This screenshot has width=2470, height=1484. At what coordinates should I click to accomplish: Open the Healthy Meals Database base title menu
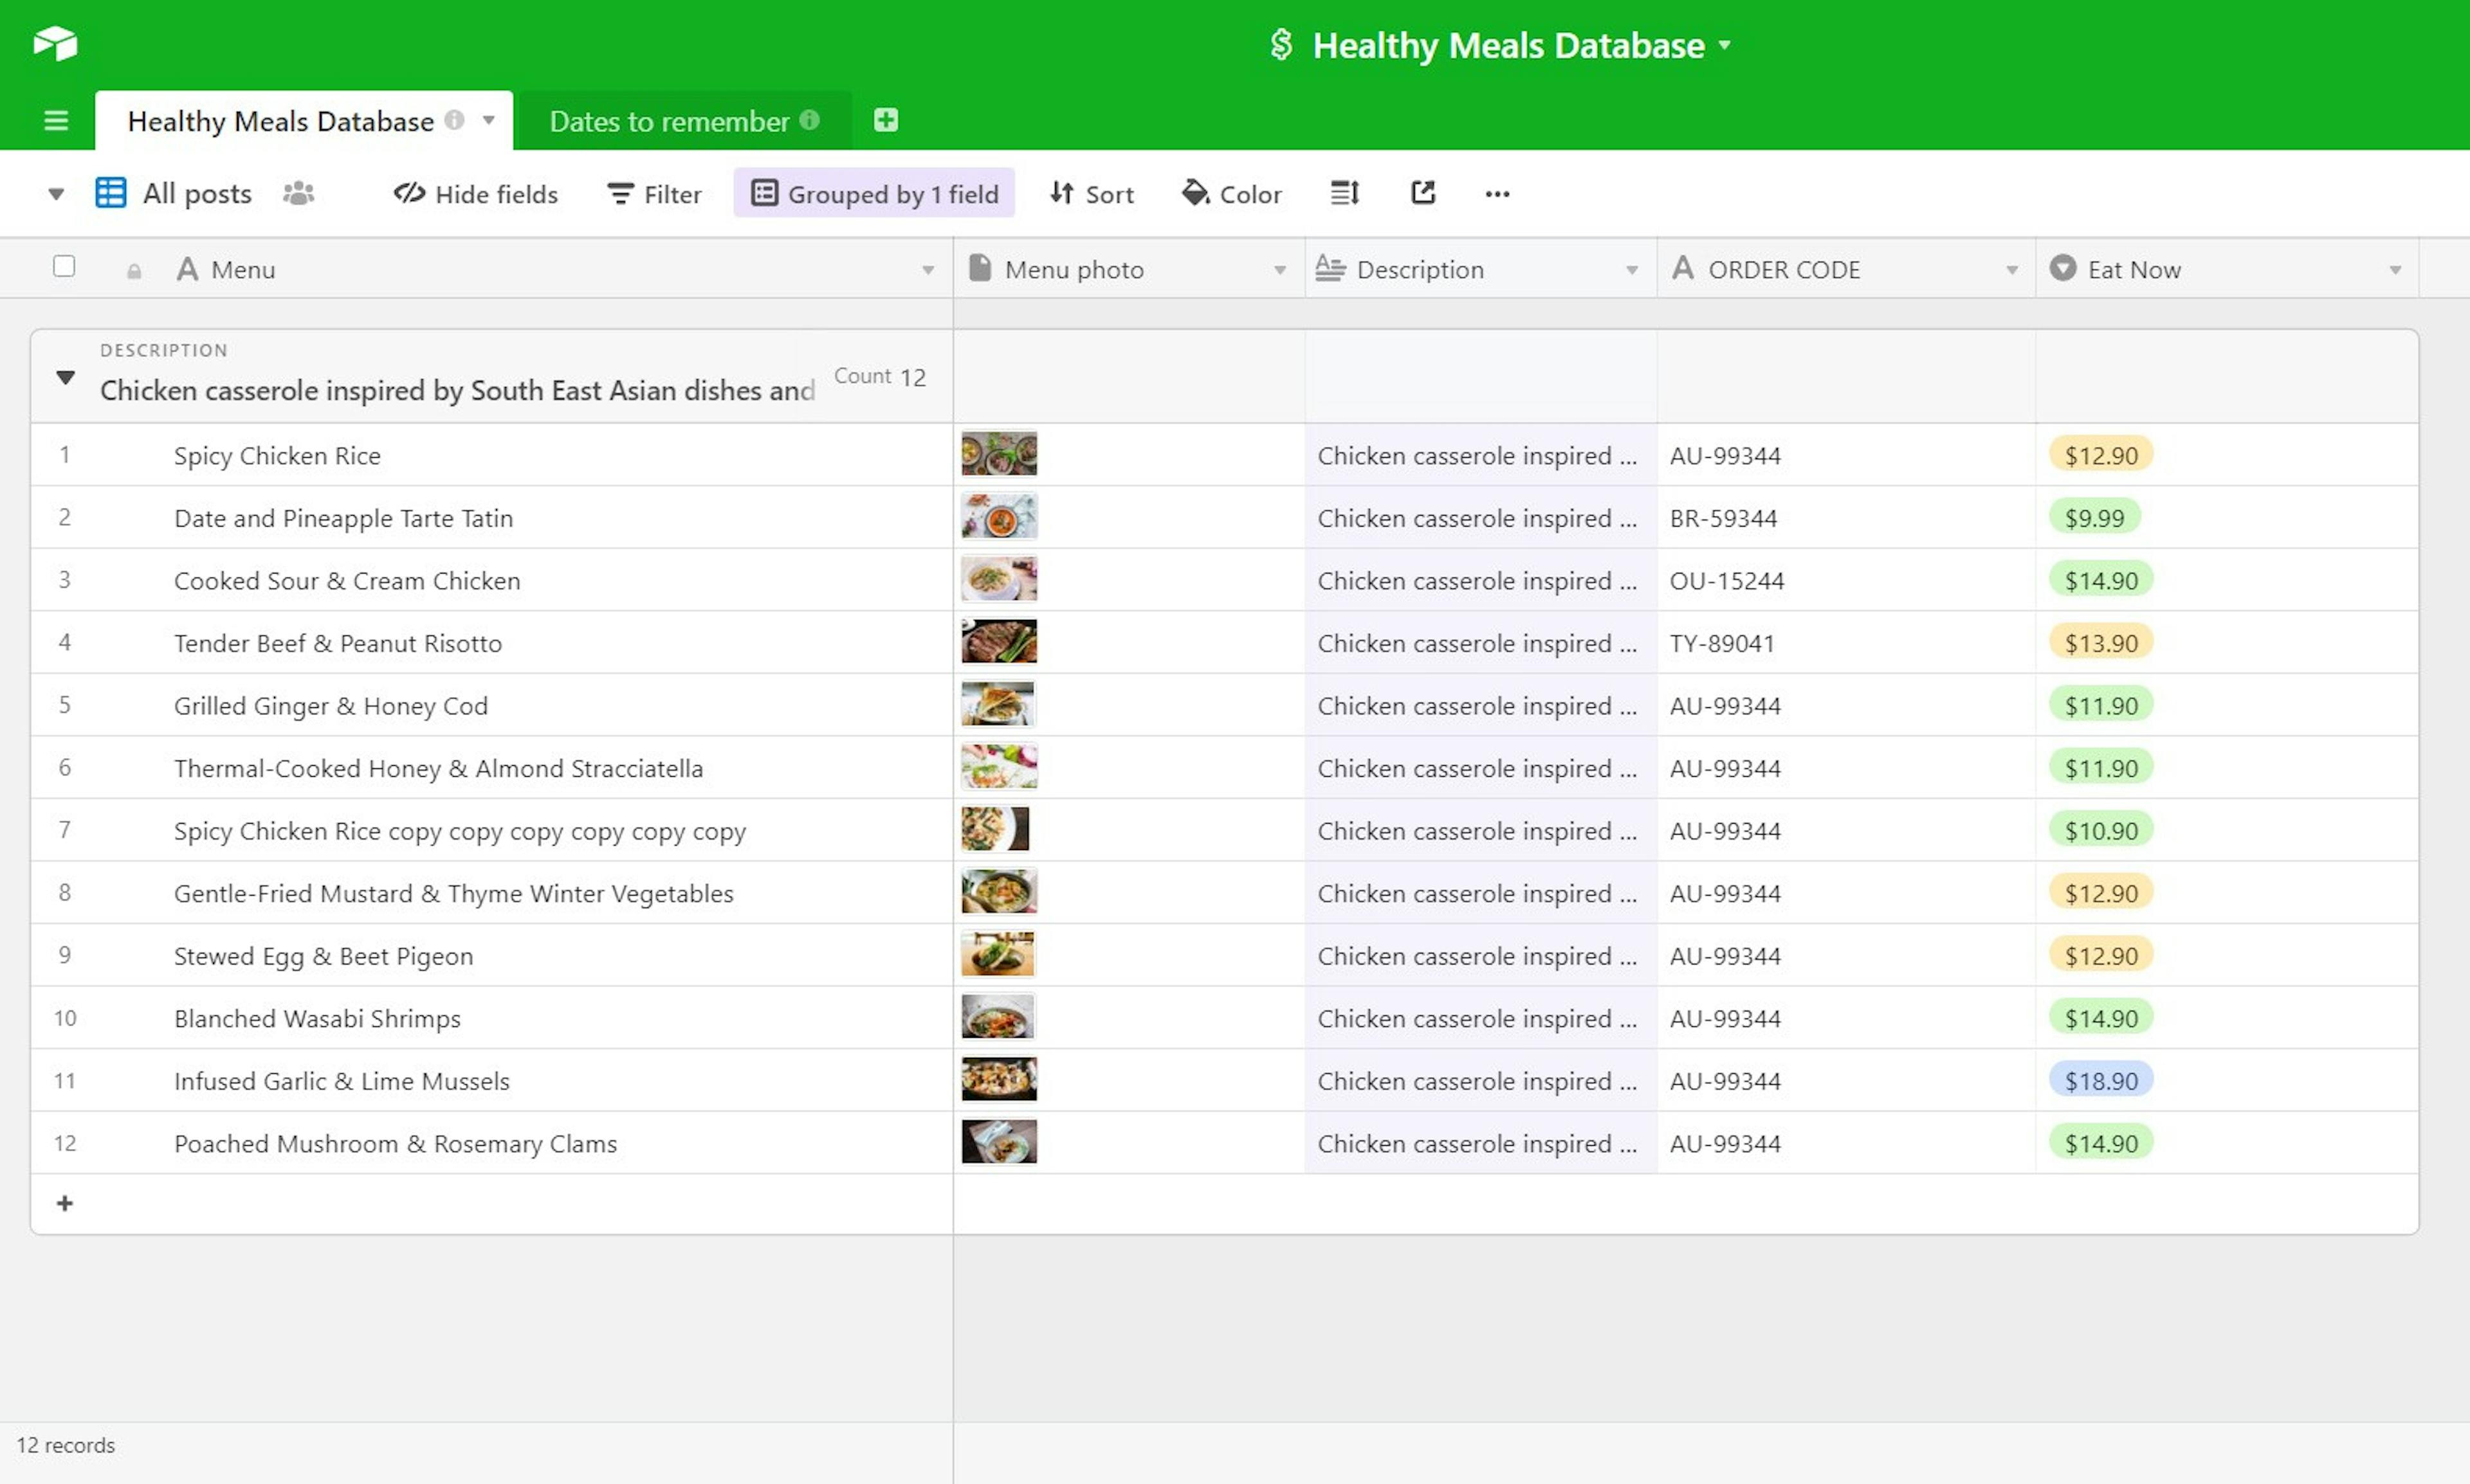(x=1508, y=45)
